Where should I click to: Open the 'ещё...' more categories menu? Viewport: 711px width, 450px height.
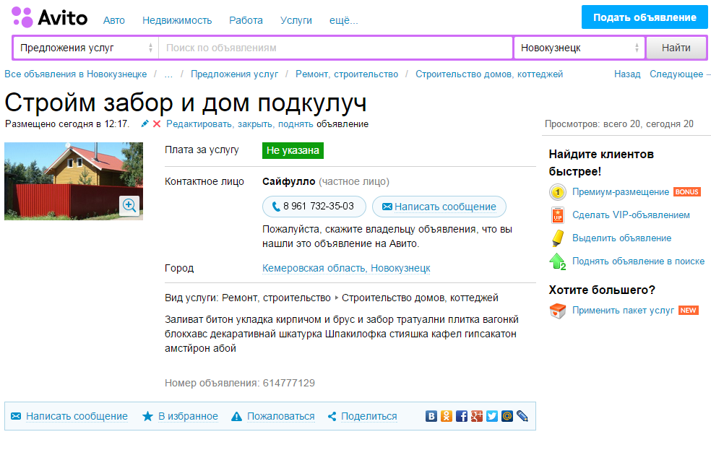click(x=343, y=20)
